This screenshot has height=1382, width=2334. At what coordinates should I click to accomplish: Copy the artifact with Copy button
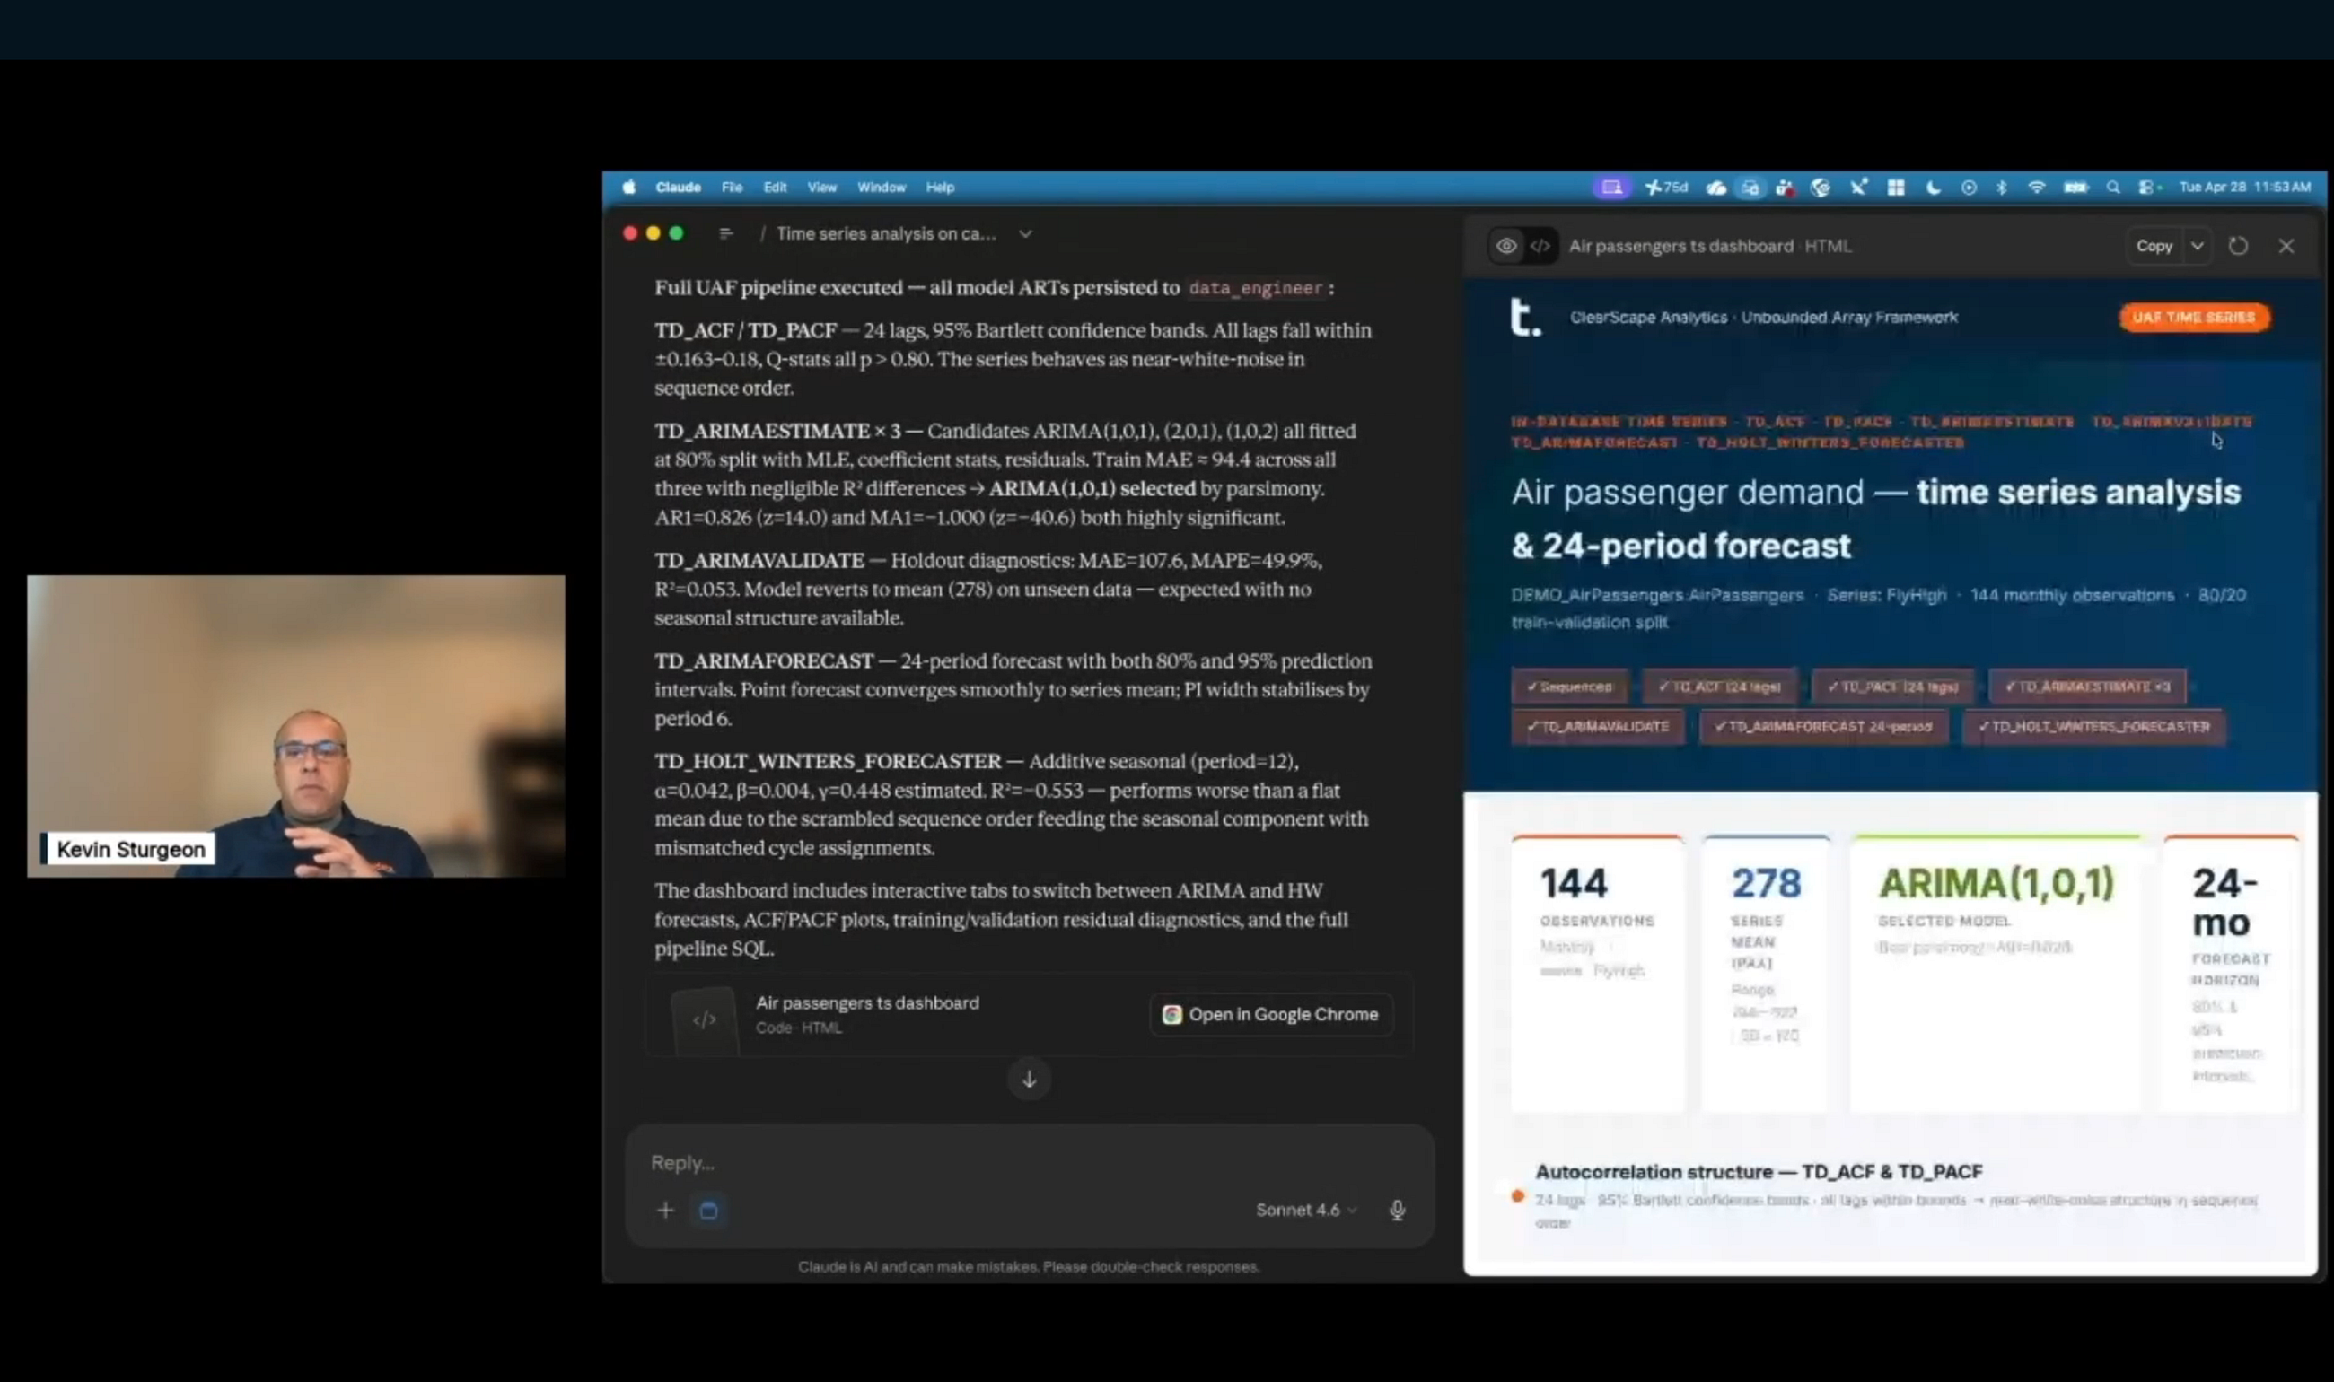2153,246
